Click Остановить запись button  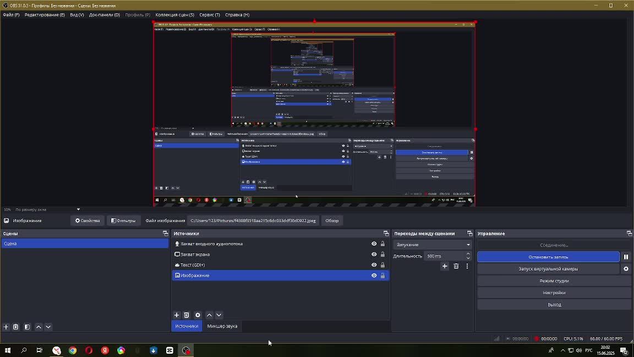[x=548, y=257]
